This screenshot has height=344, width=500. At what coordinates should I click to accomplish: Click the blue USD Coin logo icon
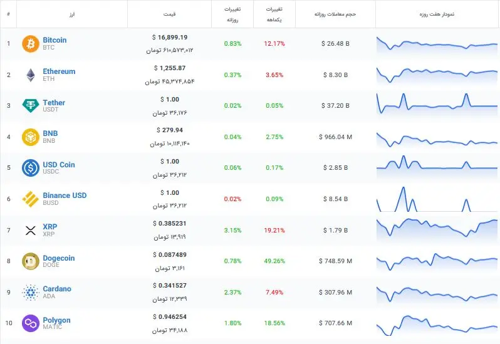[31, 168]
